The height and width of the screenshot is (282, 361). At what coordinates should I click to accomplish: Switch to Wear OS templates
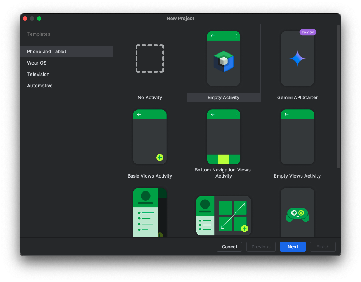(x=66, y=63)
